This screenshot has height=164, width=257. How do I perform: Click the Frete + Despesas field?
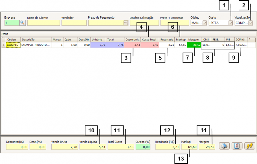coord(174,23)
